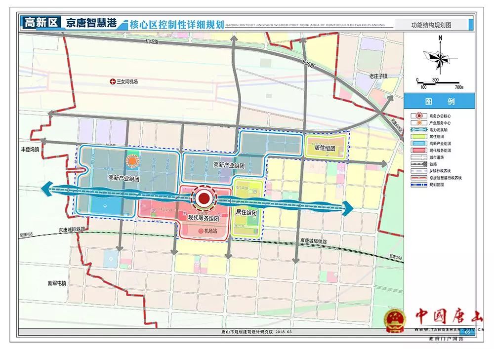This screenshot has height=349, width=494.
Task: Select the 活力发展轴 legend symbol
Action: tap(418, 129)
